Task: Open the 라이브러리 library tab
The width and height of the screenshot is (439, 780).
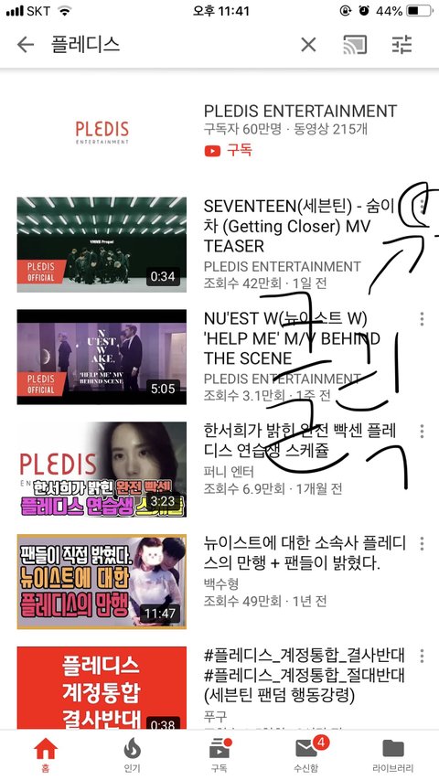Action: click(x=392, y=754)
